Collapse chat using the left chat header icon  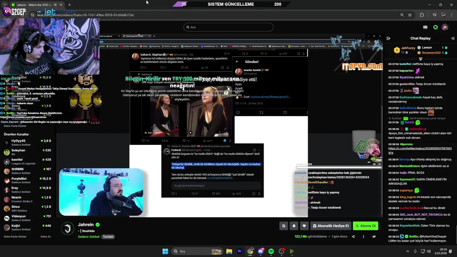click(x=388, y=38)
